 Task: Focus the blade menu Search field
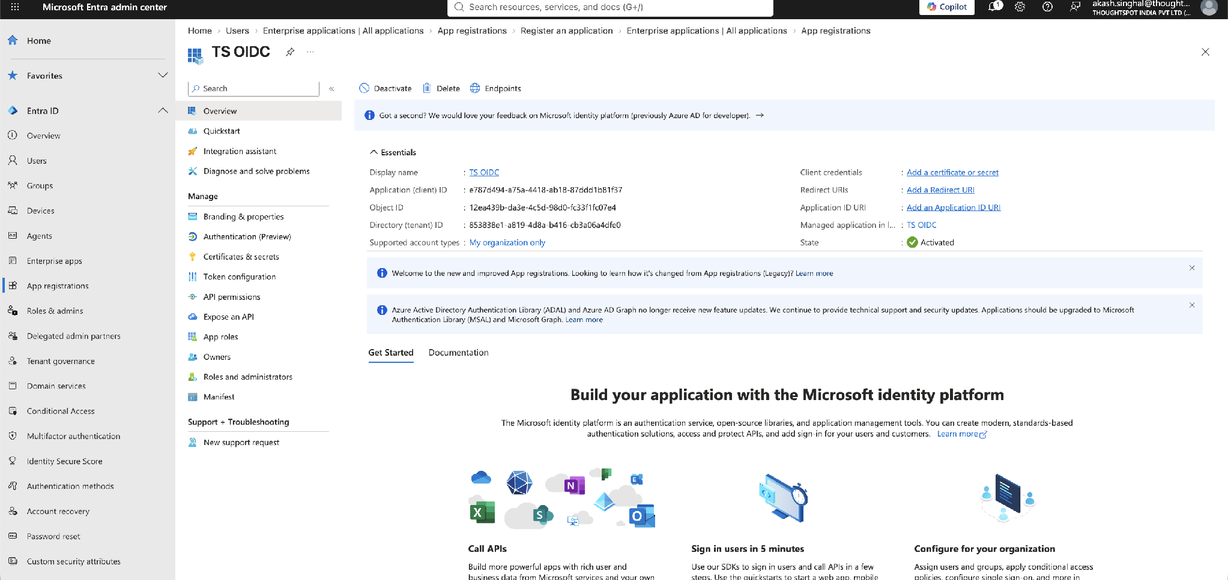[253, 88]
